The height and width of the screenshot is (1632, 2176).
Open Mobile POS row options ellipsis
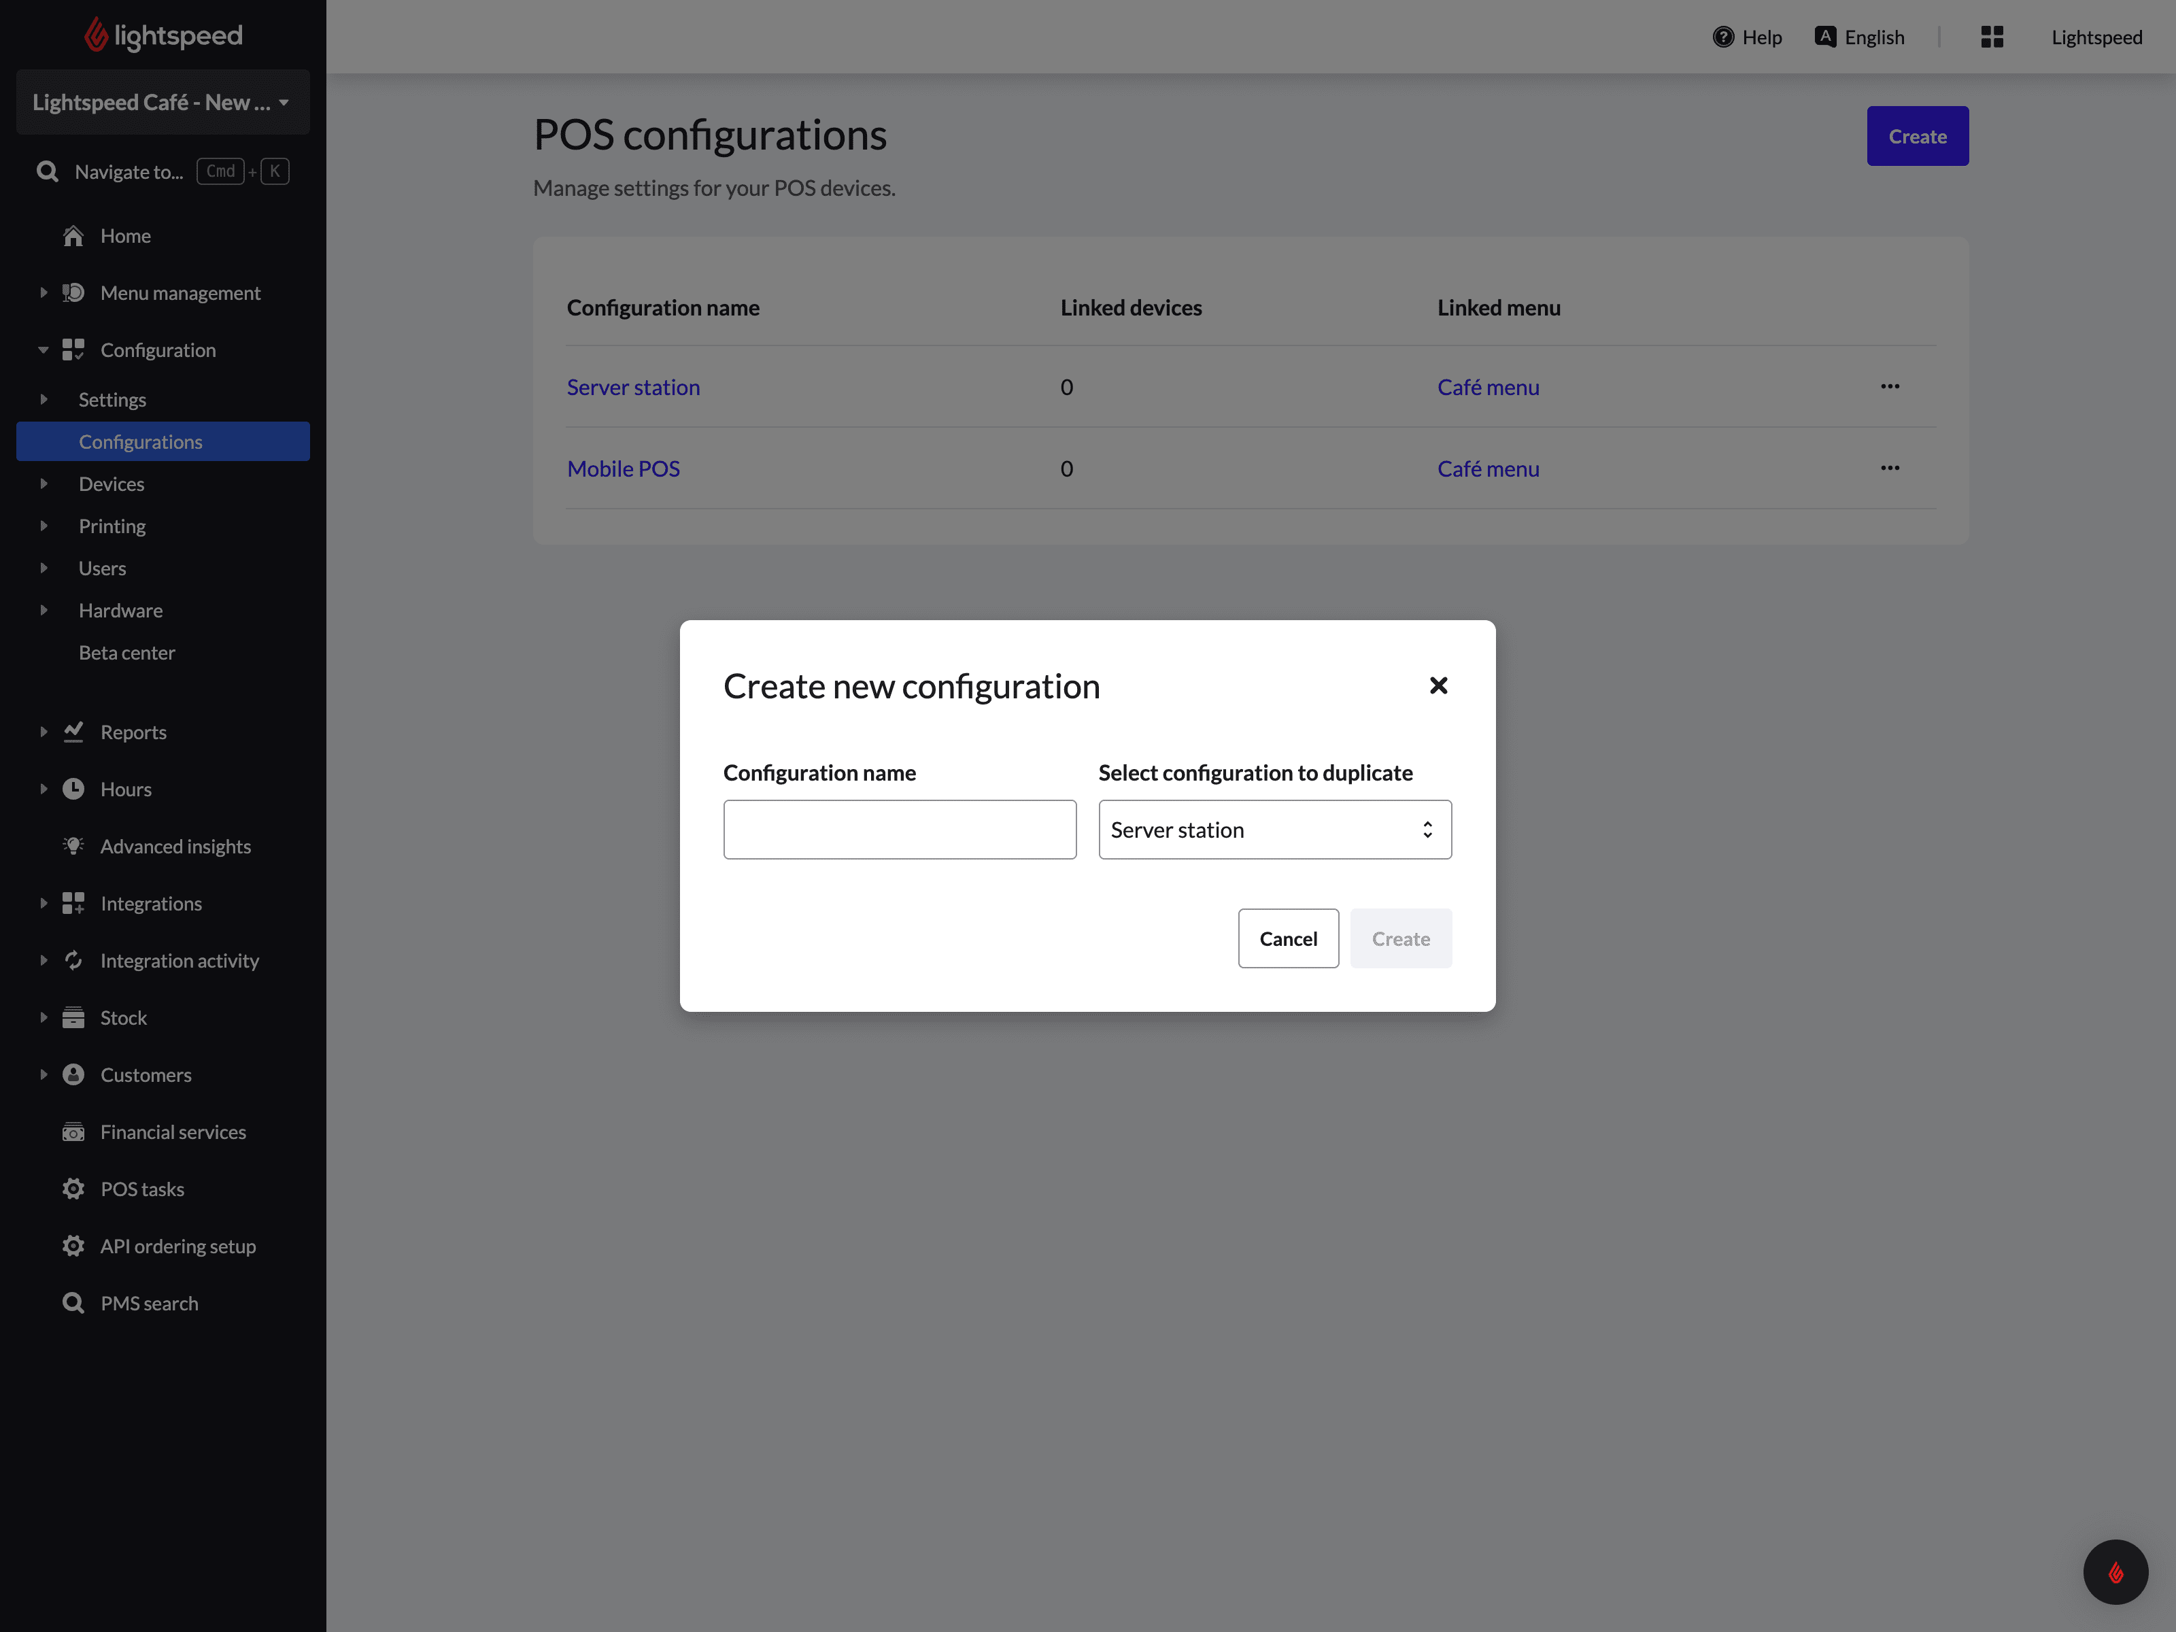tap(1889, 469)
